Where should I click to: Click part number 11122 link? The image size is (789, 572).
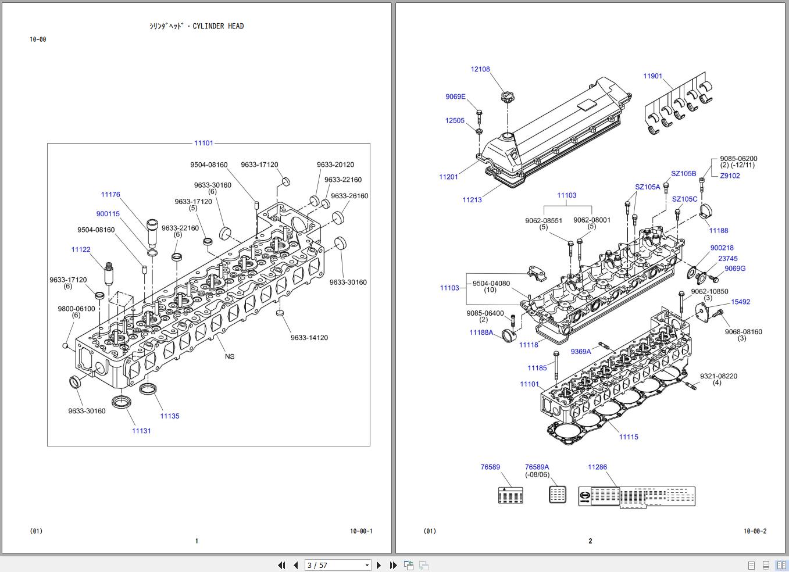click(81, 250)
